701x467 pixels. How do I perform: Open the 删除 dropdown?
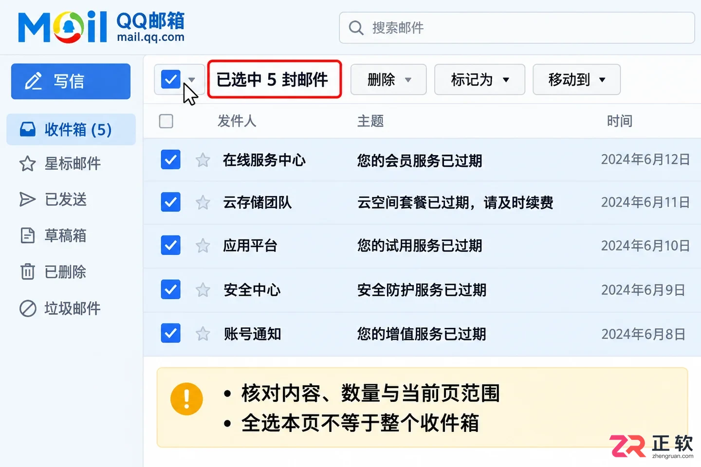(x=388, y=79)
